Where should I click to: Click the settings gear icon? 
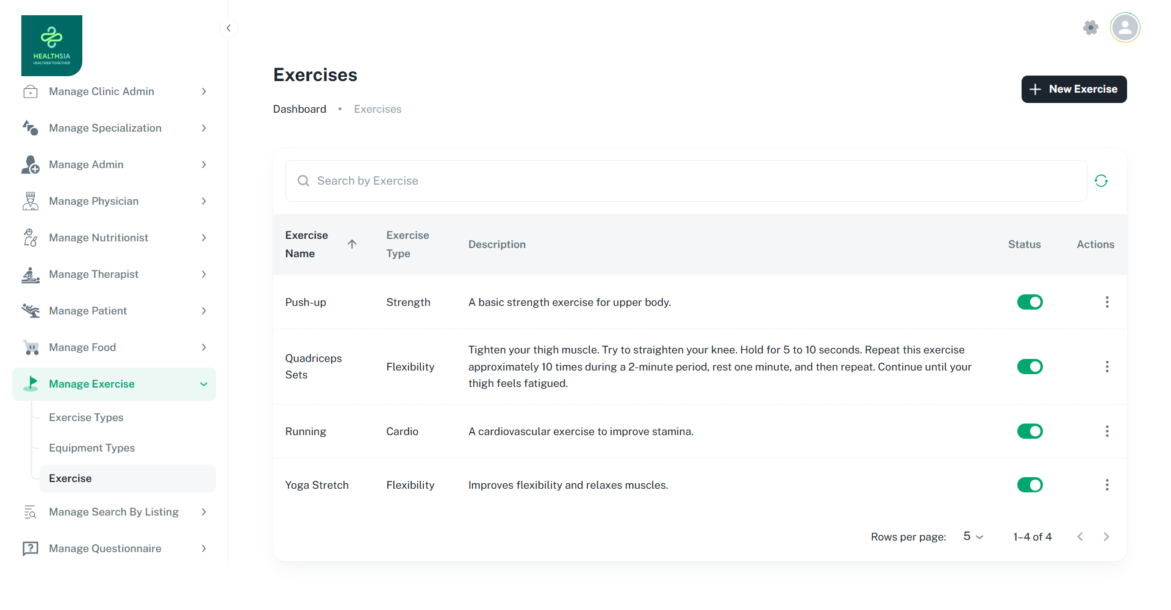click(x=1090, y=27)
